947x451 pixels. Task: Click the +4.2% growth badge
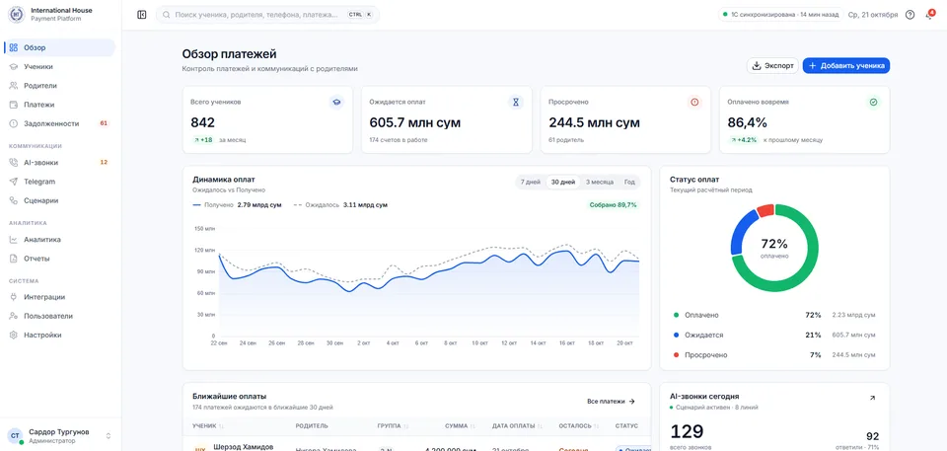tap(744, 140)
